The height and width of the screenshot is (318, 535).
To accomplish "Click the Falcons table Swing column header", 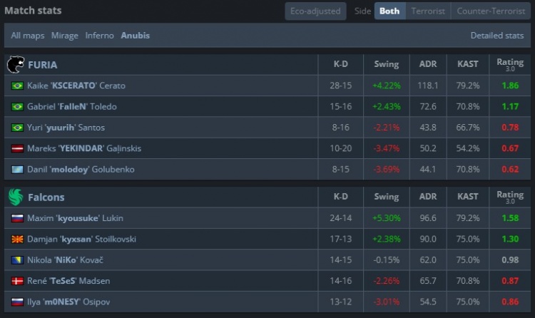I will [x=386, y=197].
